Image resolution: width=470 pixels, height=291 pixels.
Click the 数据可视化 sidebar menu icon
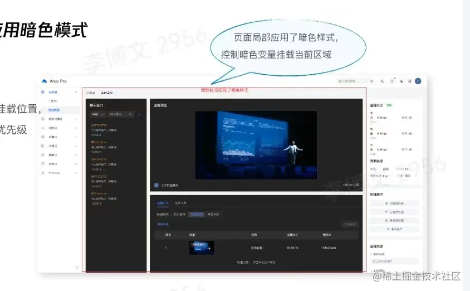tap(43, 119)
